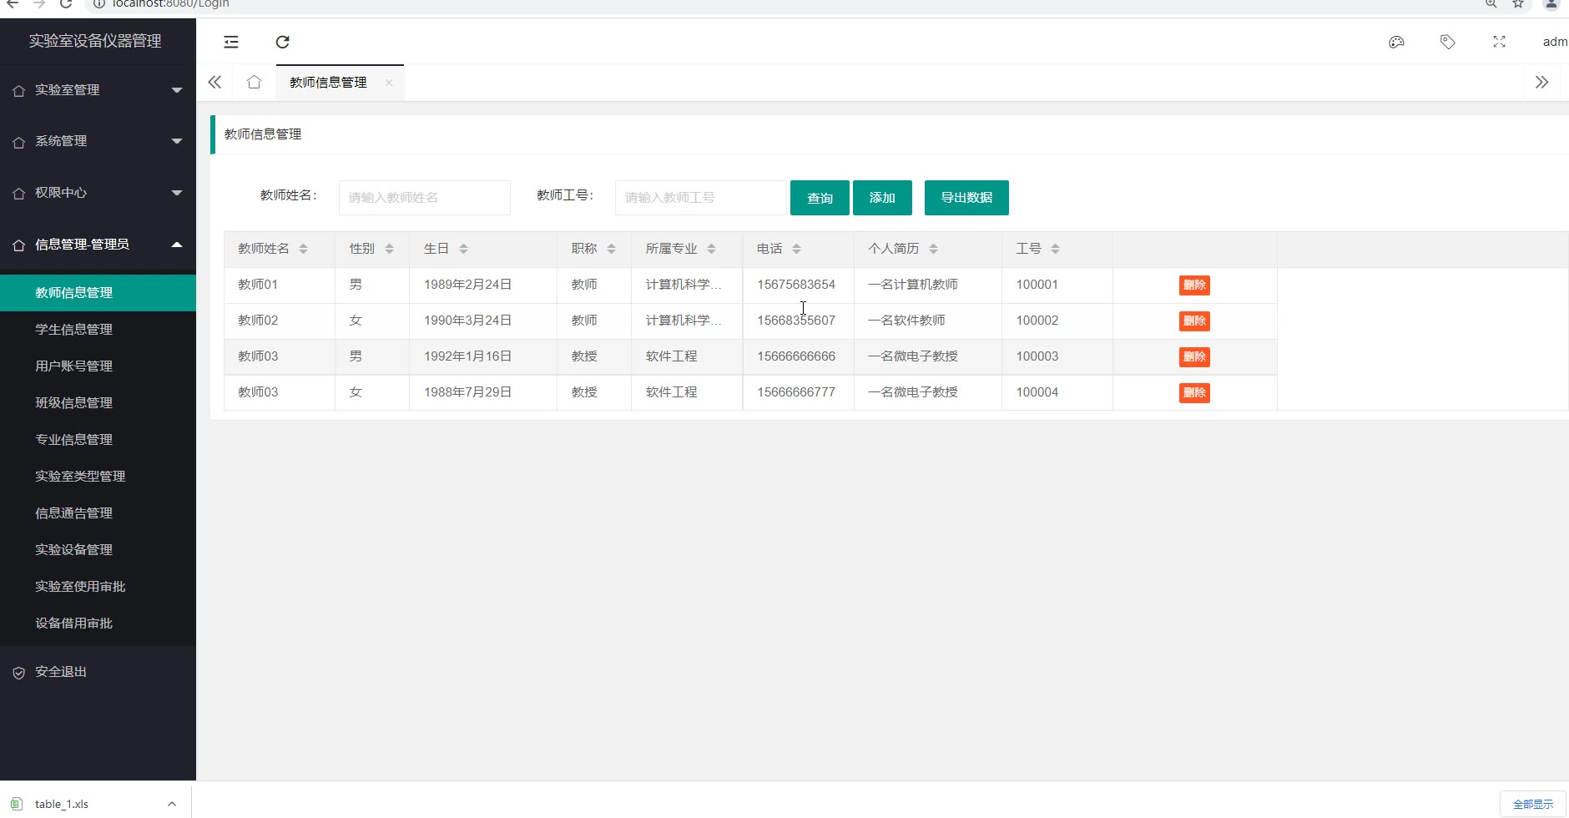Sort table by 所属专业 column

click(711, 249)
